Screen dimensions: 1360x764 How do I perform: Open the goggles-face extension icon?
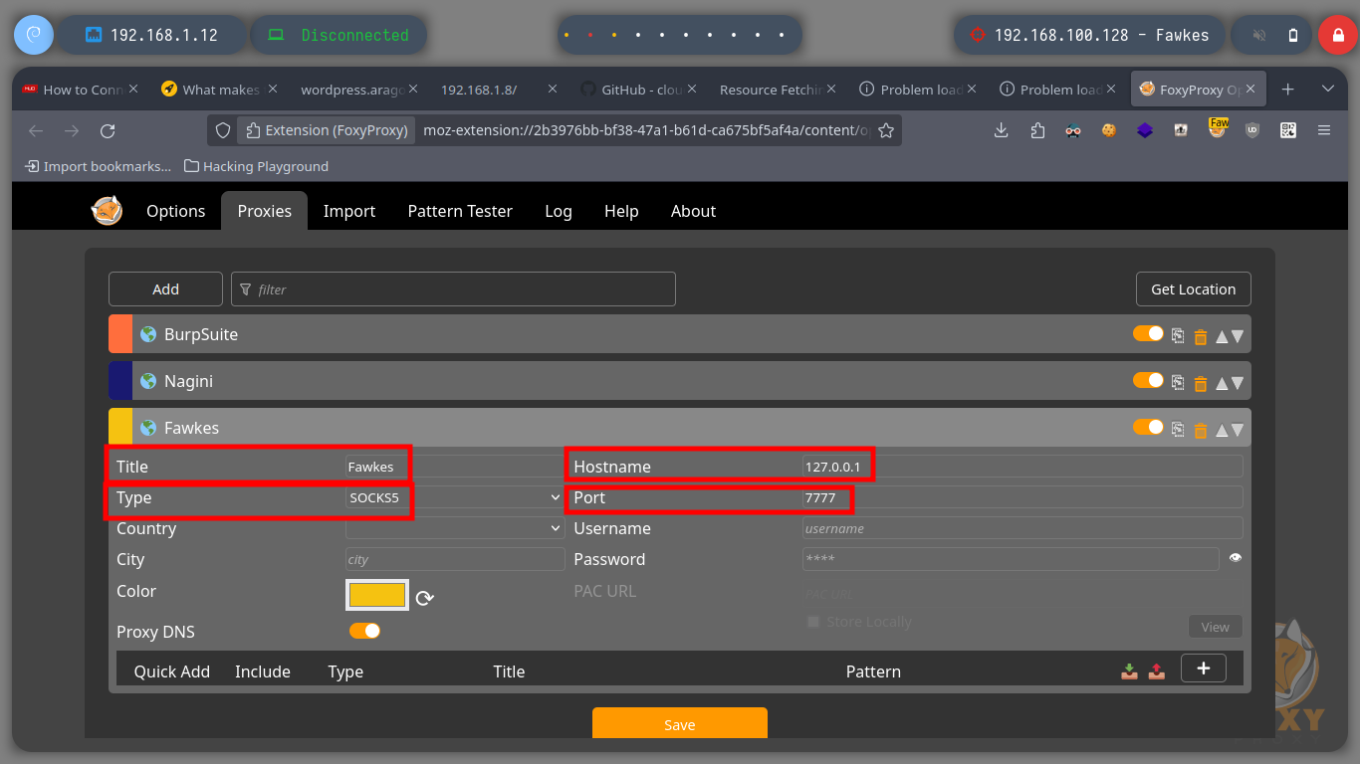[x=1073, y=130]
